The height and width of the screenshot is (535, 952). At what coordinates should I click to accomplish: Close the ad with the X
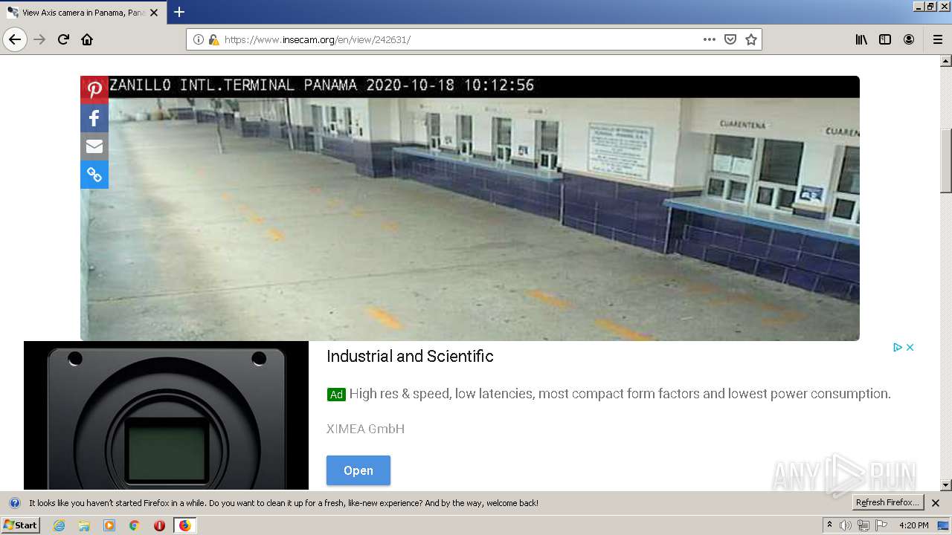(x=910, y=347)
